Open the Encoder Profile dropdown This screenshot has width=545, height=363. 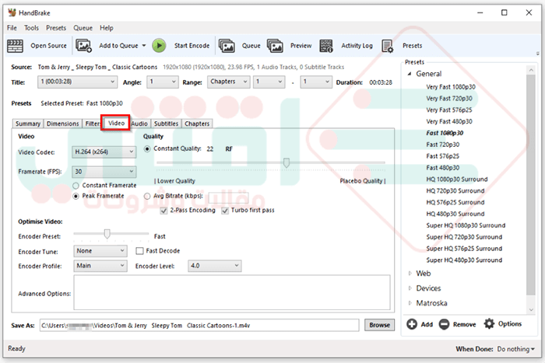[x=100, y=266]
